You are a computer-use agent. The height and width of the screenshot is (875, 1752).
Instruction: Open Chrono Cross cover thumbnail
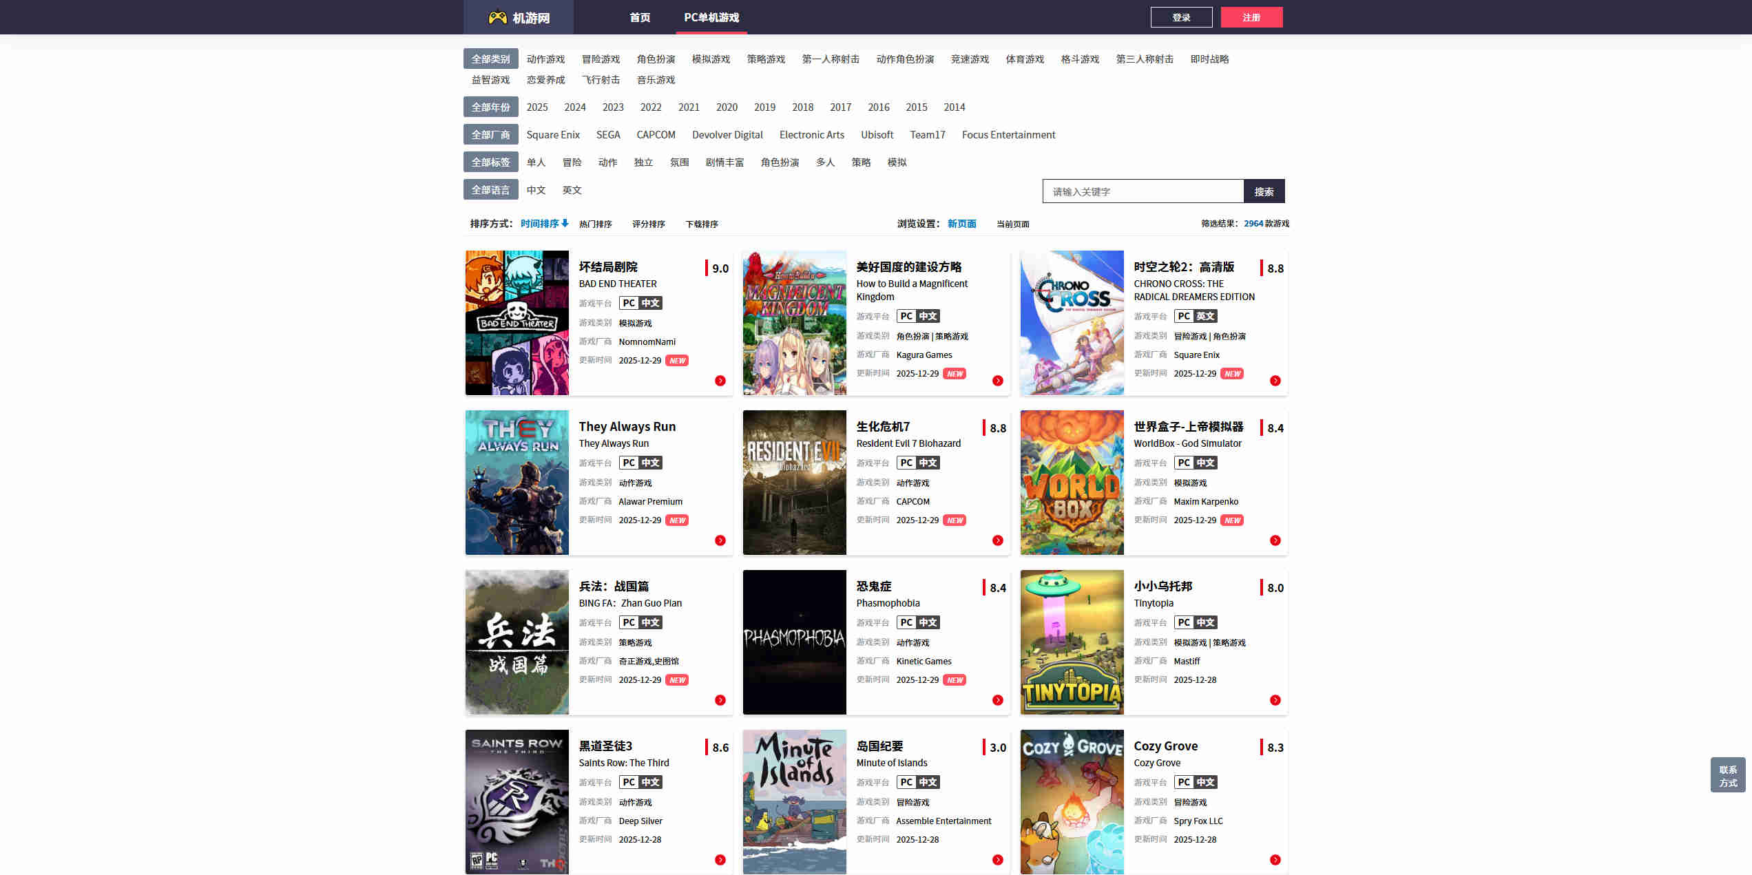[1072, 323]
